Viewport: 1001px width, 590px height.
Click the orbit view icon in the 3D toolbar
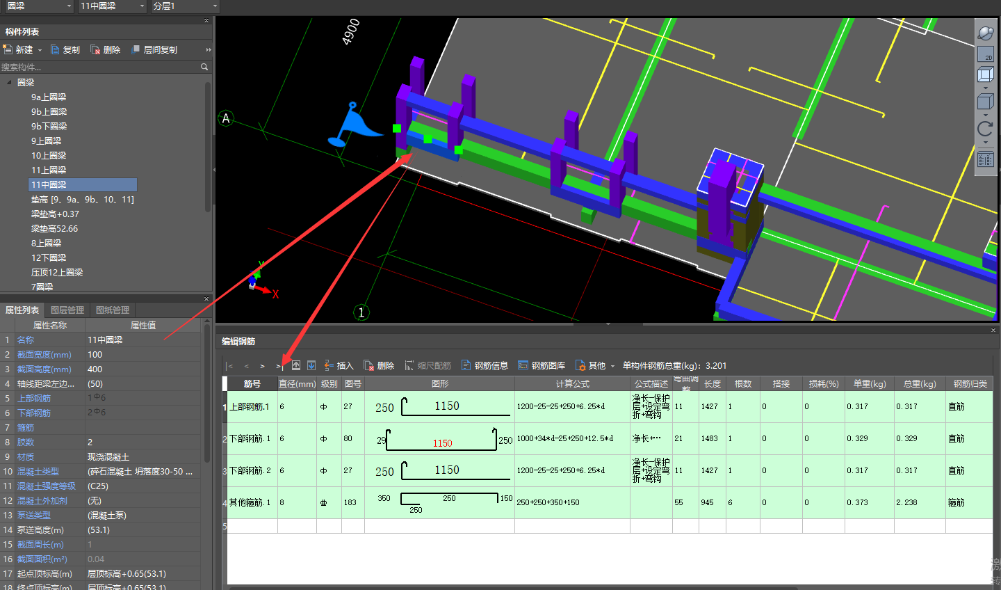986,33
